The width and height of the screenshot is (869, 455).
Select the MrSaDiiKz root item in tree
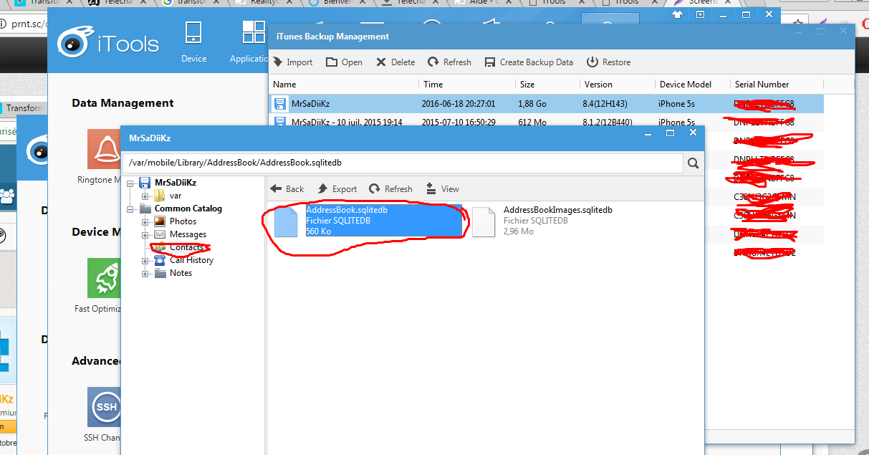pos(176,183)
